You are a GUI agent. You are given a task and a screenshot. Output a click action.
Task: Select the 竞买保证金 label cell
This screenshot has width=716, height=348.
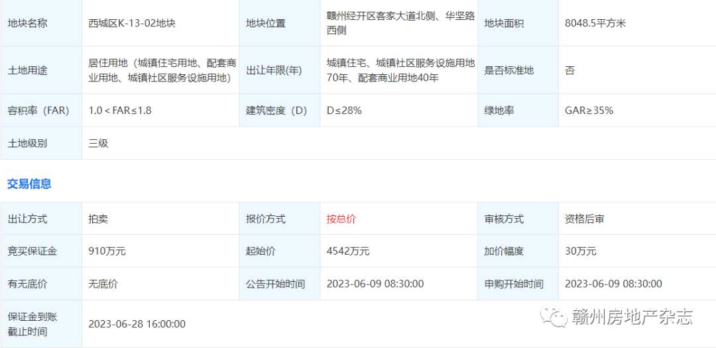[42, 251]
